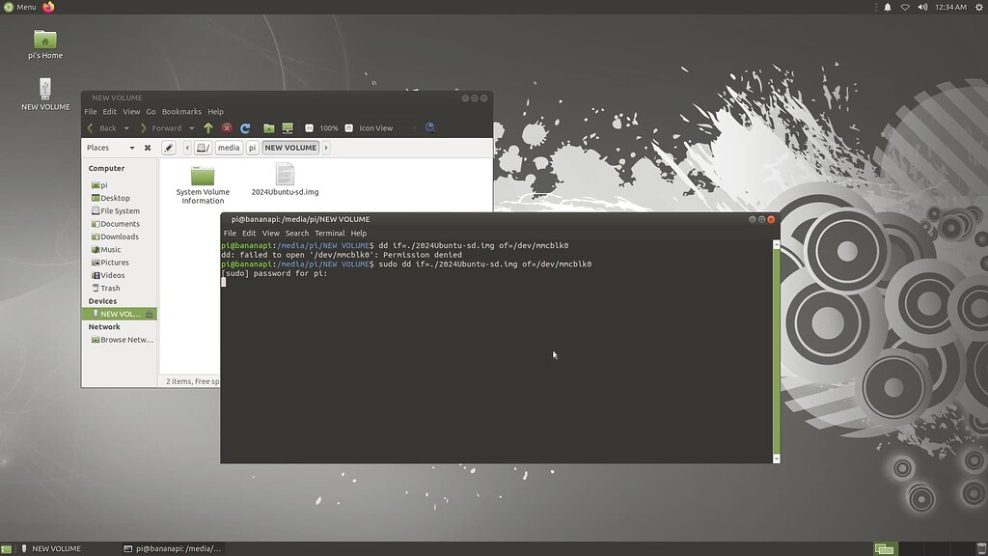Screen dimensions: 988x556
Task: Open pi's Home from the desktop
Action: 42,39
